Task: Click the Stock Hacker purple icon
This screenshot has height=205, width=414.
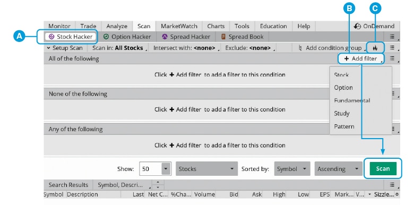Action: coord(52,37)
